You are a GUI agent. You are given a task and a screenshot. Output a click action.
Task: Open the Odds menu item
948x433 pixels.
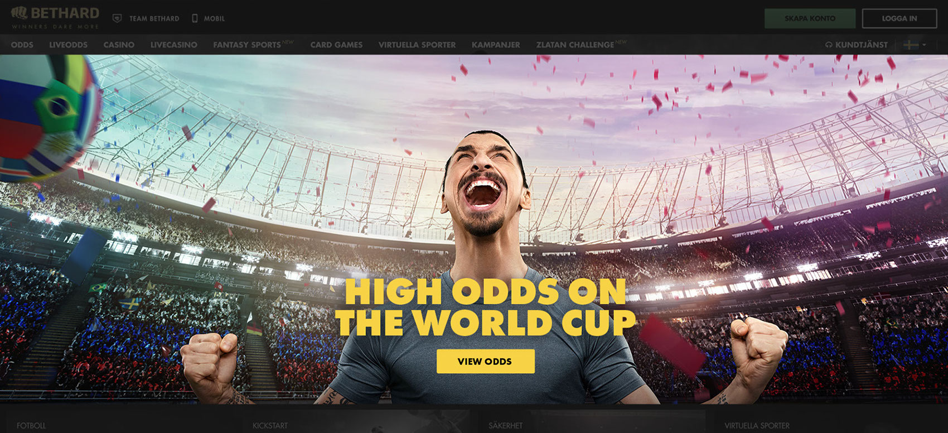pyautogui.click(x=22, y=45)
